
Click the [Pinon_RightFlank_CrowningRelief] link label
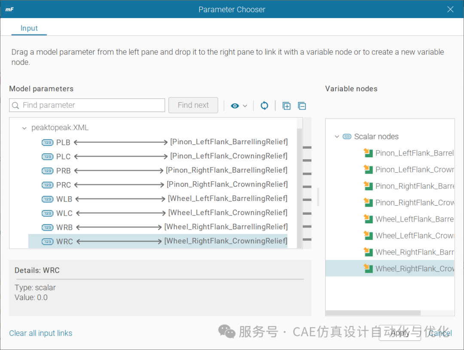pos(227,184)
